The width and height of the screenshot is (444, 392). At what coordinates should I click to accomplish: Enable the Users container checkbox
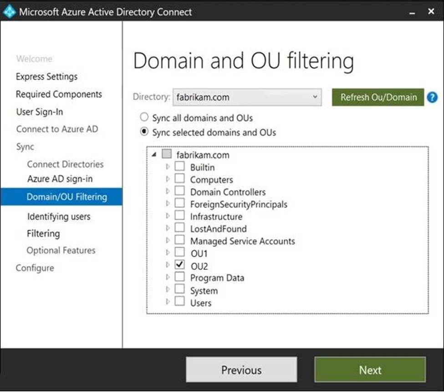tap(180, 302)
